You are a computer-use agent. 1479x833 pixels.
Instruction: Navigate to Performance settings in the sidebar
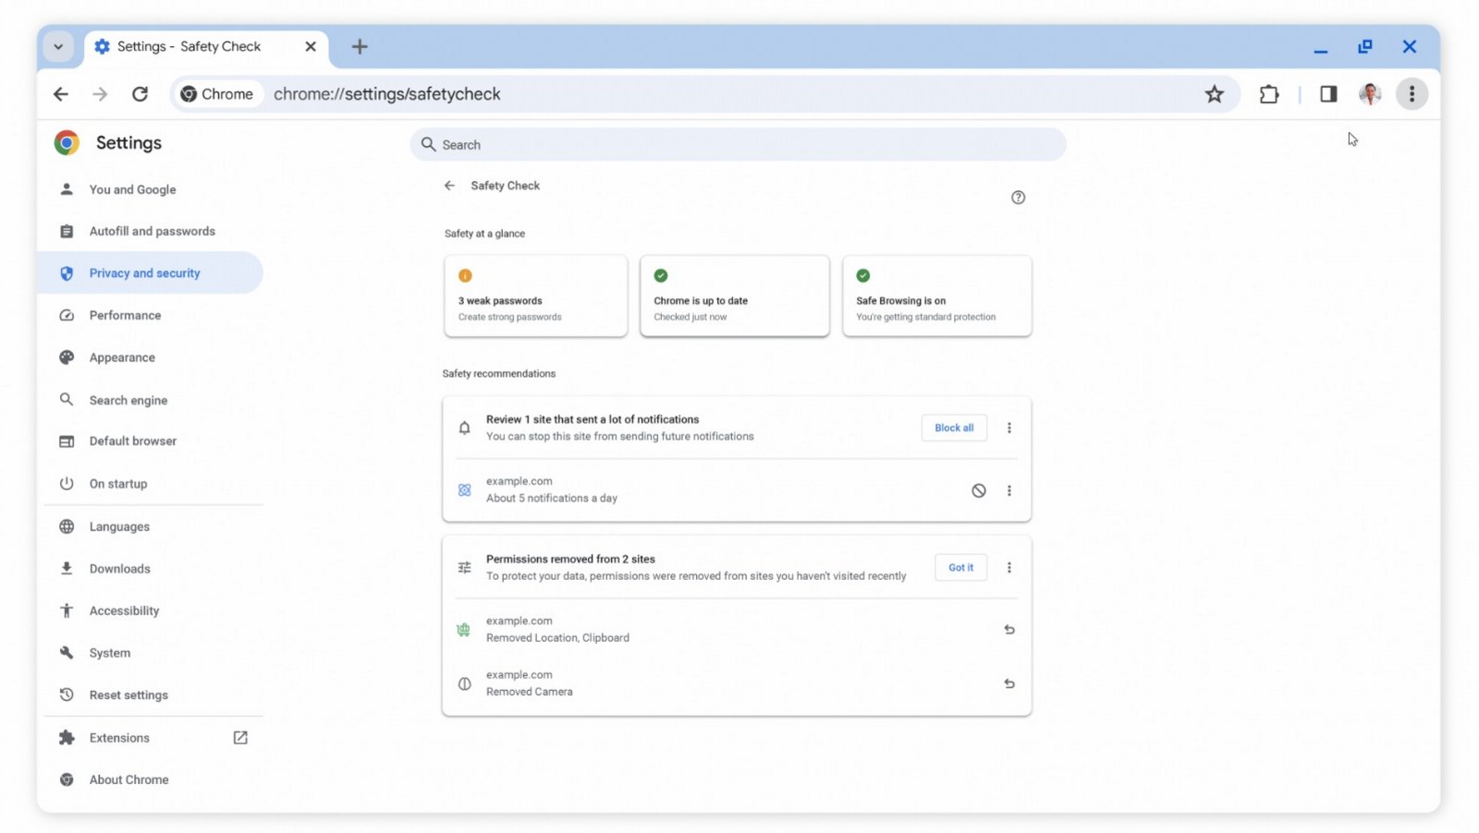pyautogui.click(x=124, y=315)
